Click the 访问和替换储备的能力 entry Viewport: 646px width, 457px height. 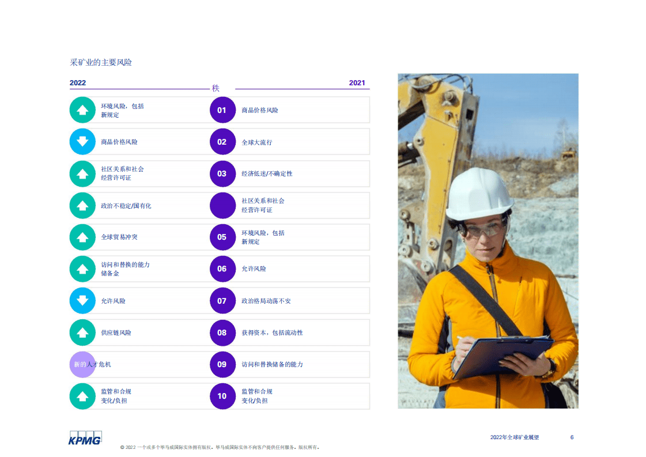click(x=272, y=364)
